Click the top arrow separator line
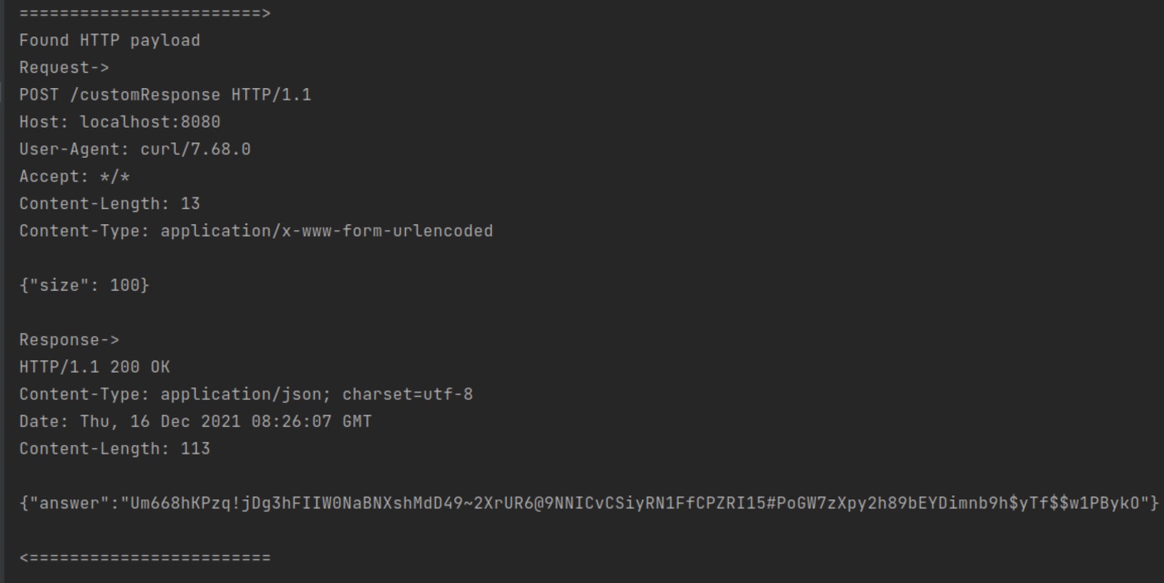 coord(144,13)
